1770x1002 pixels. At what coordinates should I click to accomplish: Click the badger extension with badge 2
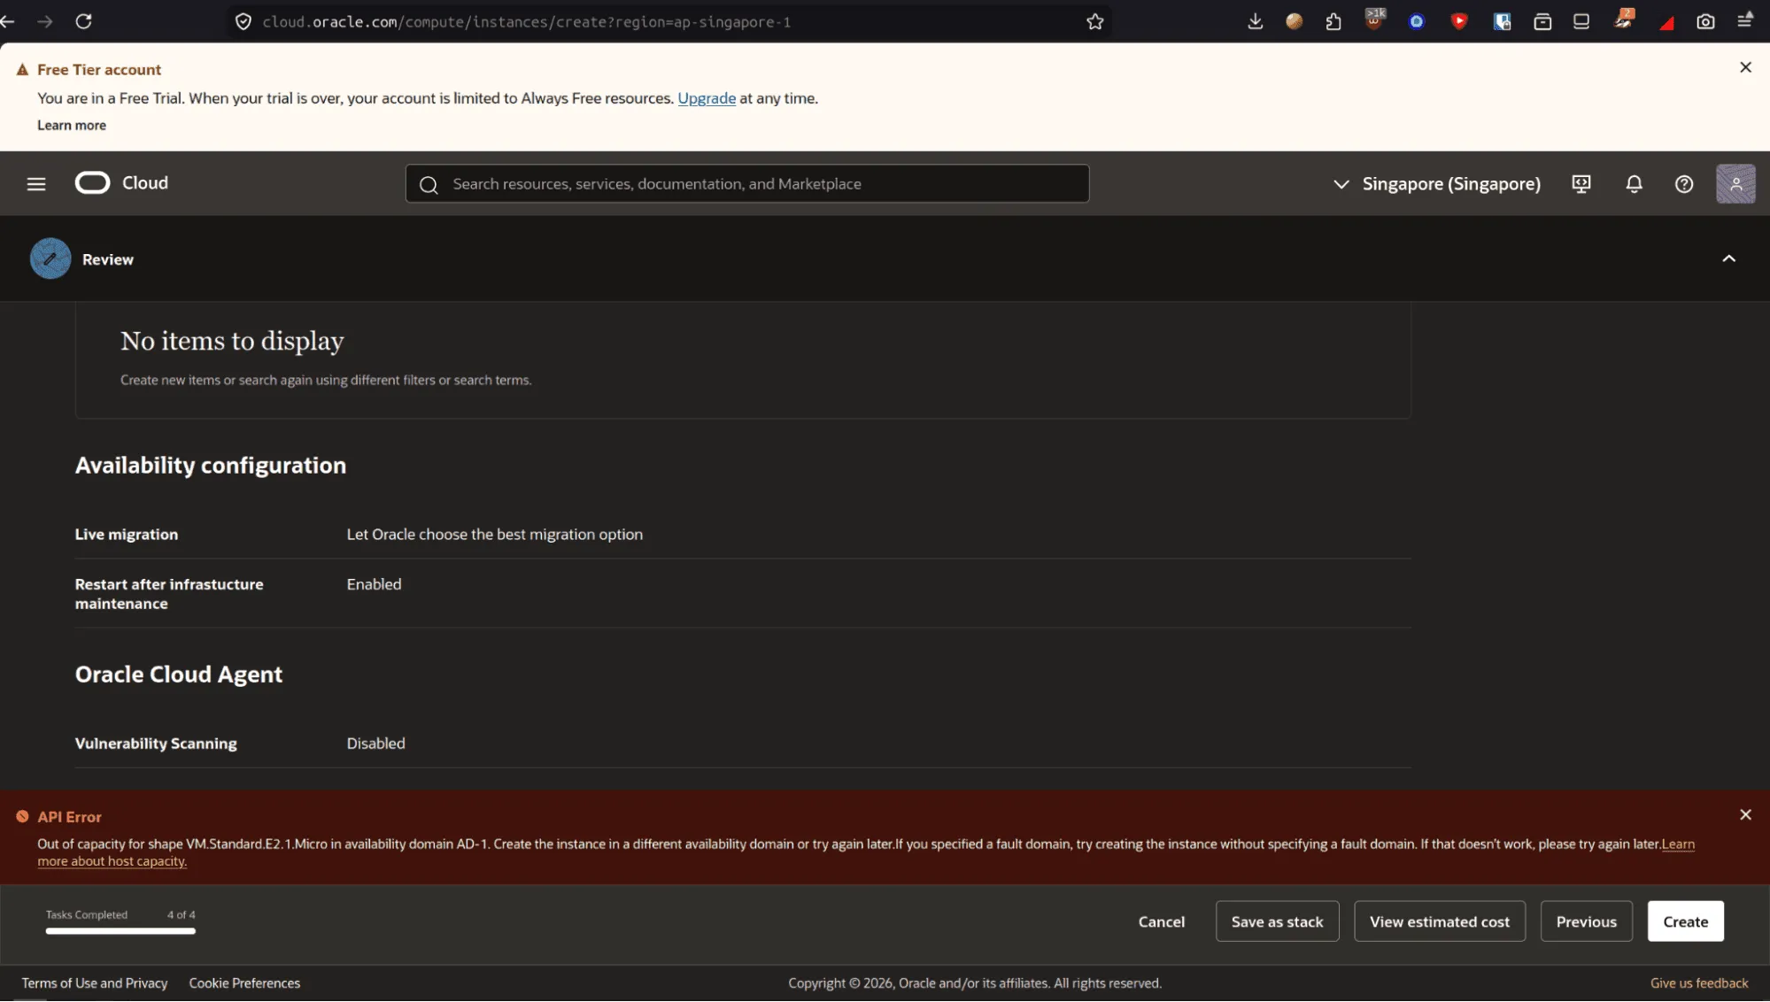click(1624, 19)
